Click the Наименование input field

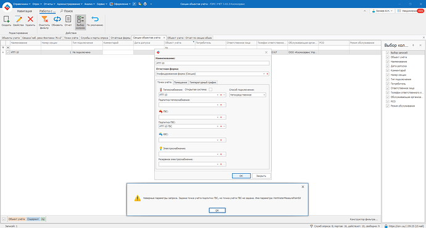point(212,63)
